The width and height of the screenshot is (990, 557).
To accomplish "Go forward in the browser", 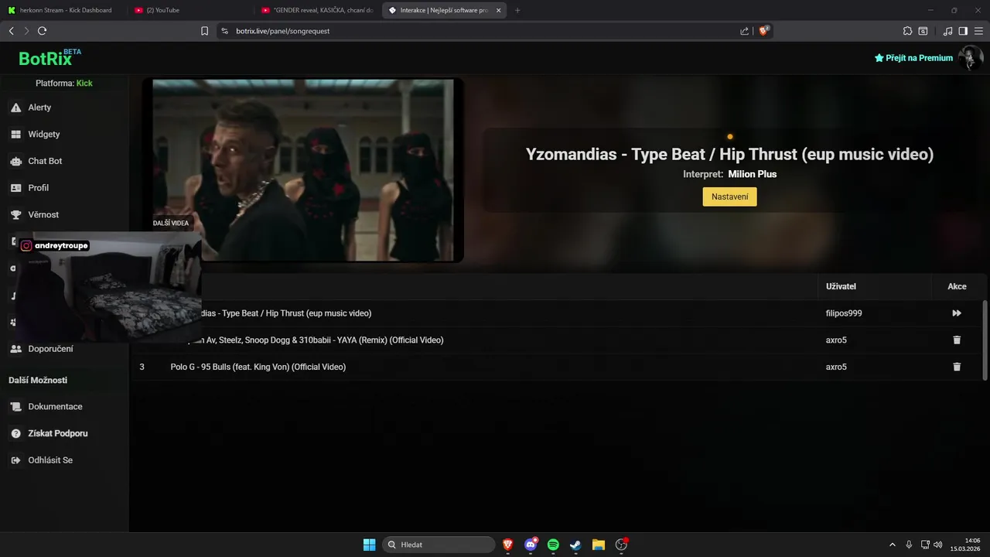I will [x=26, y=31].
